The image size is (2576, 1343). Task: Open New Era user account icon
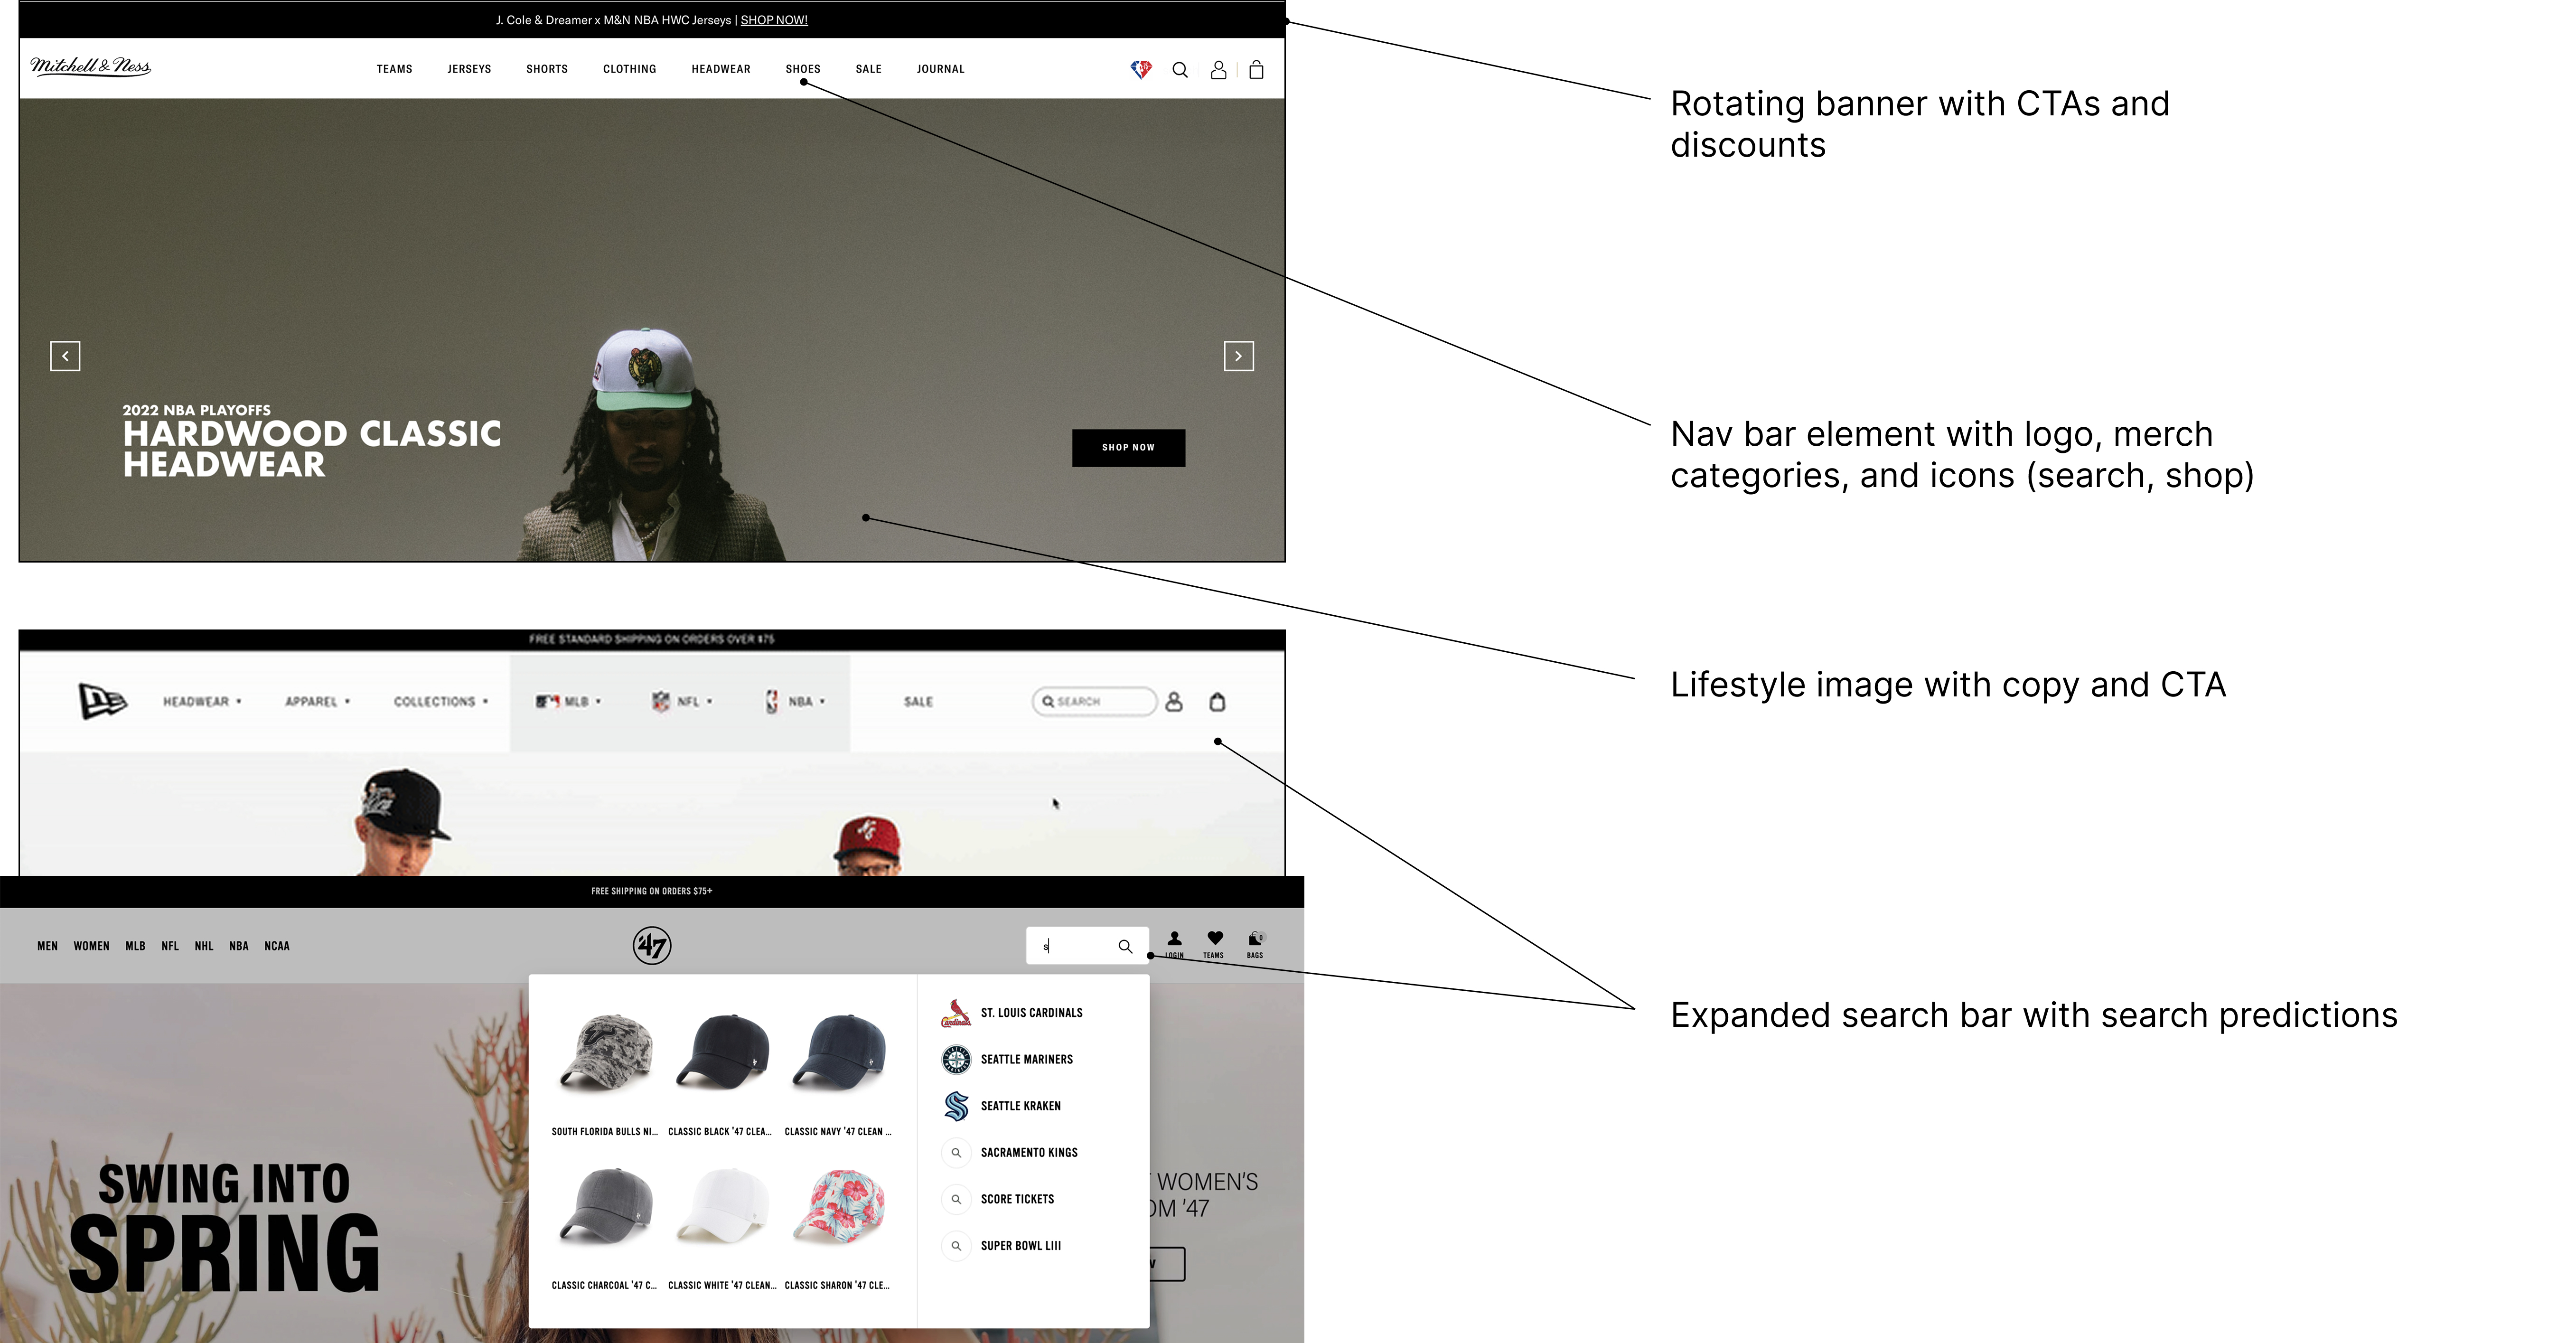point(1174,702)
